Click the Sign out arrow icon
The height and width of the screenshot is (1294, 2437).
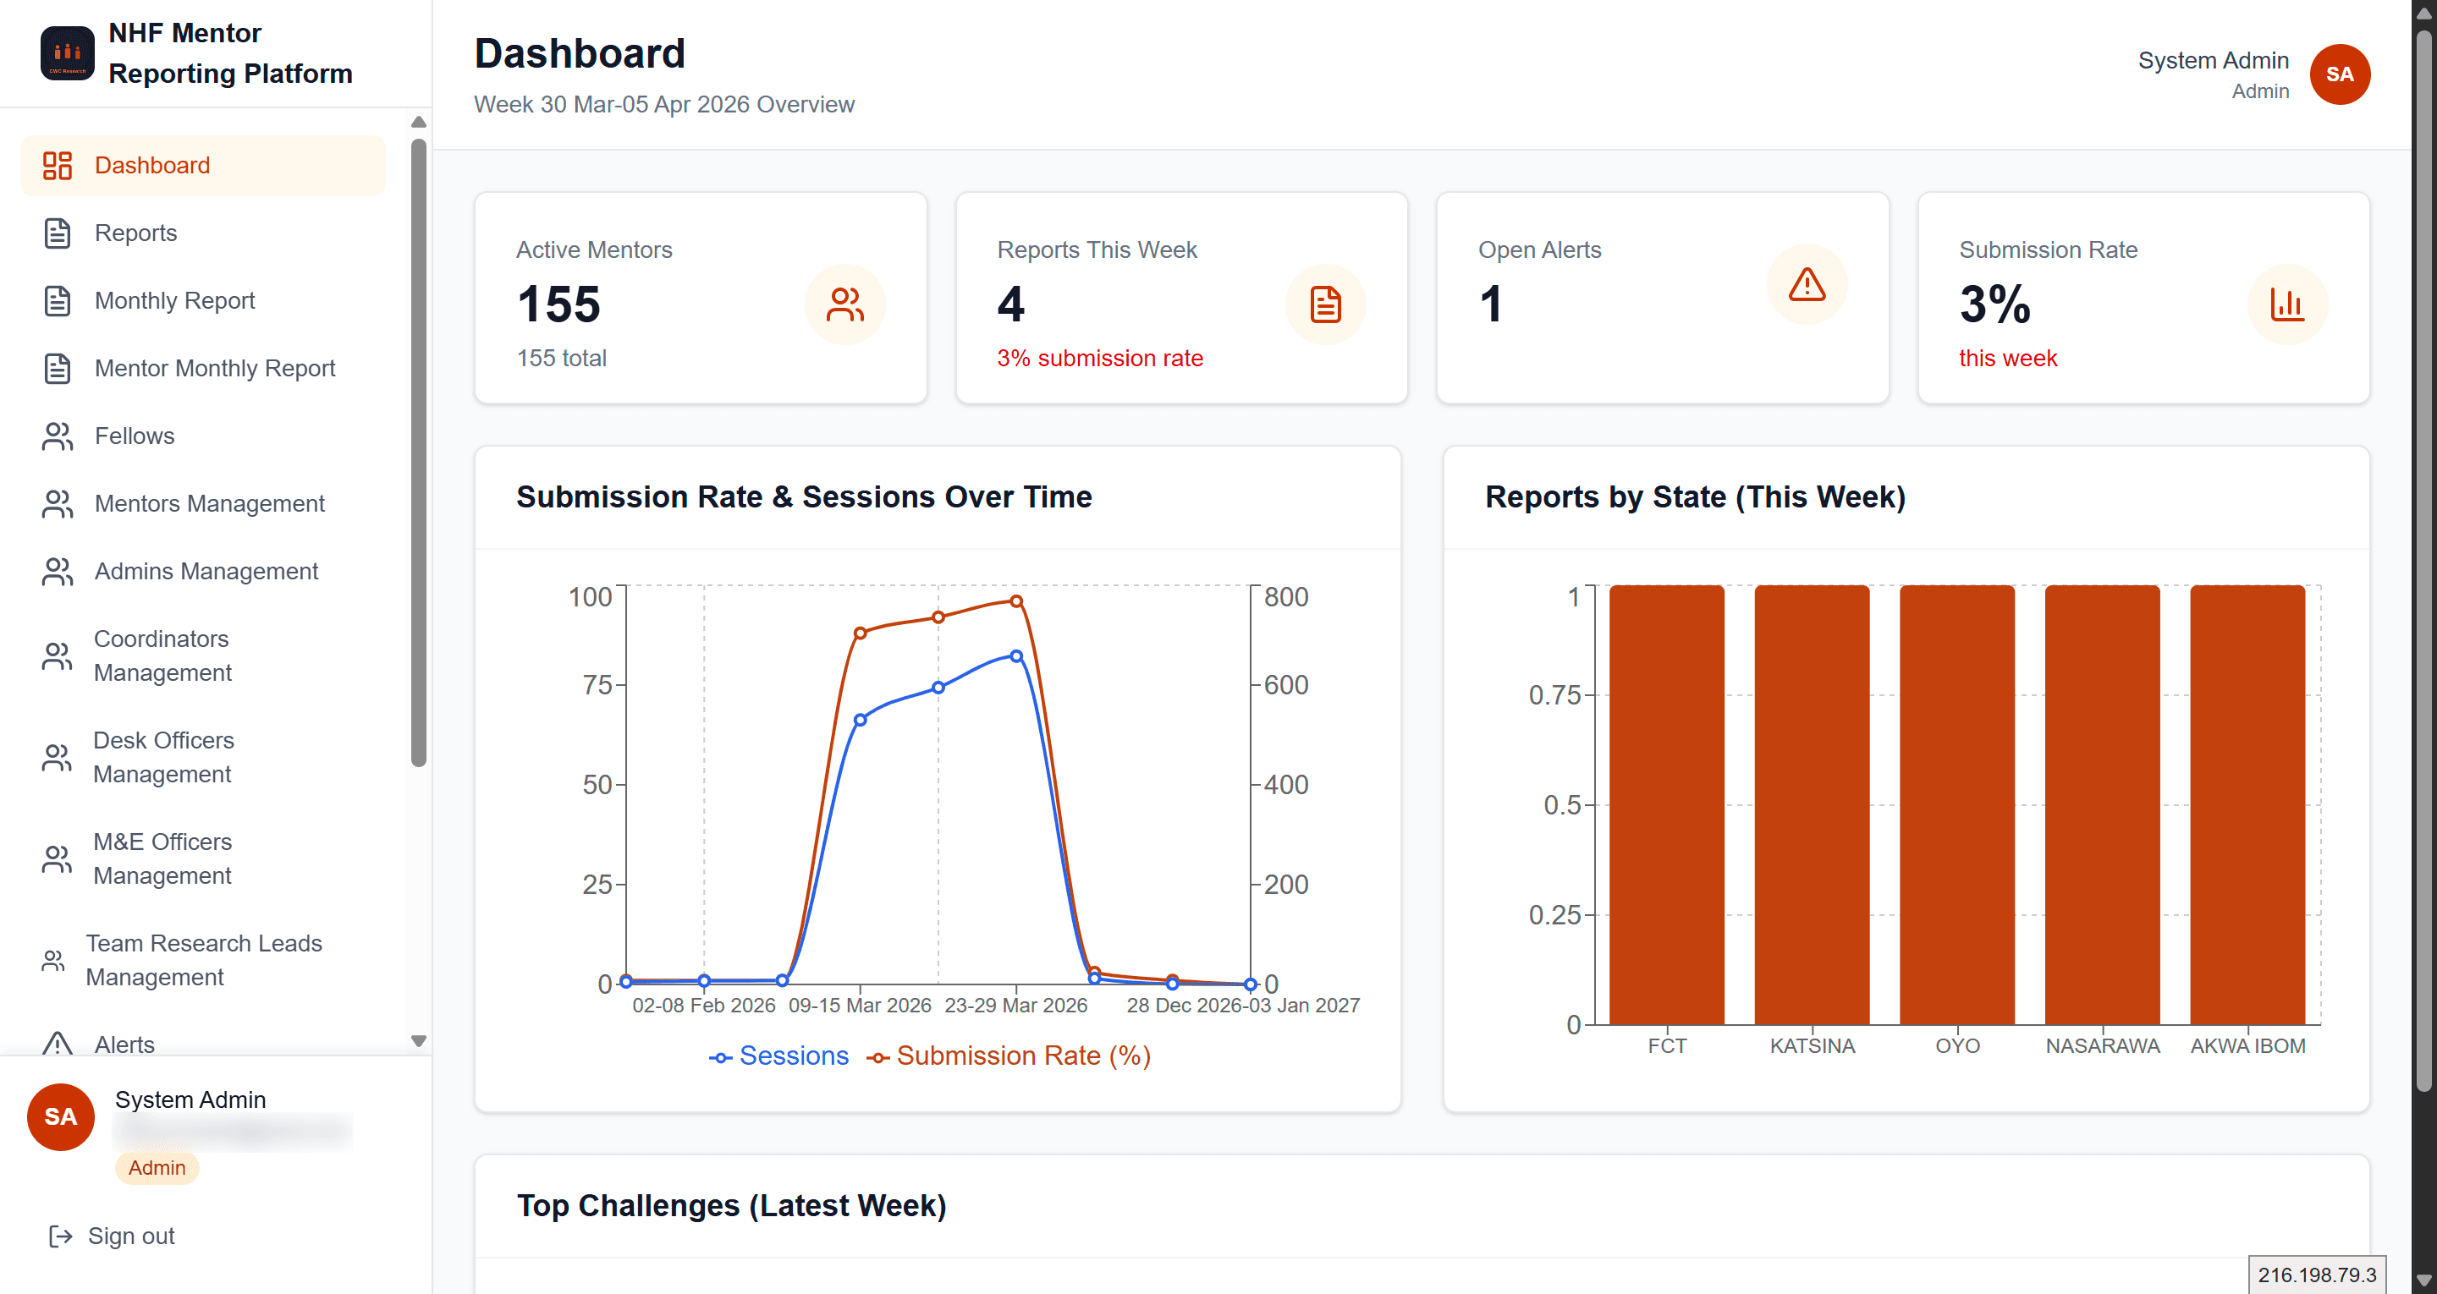pos(61,1236)
